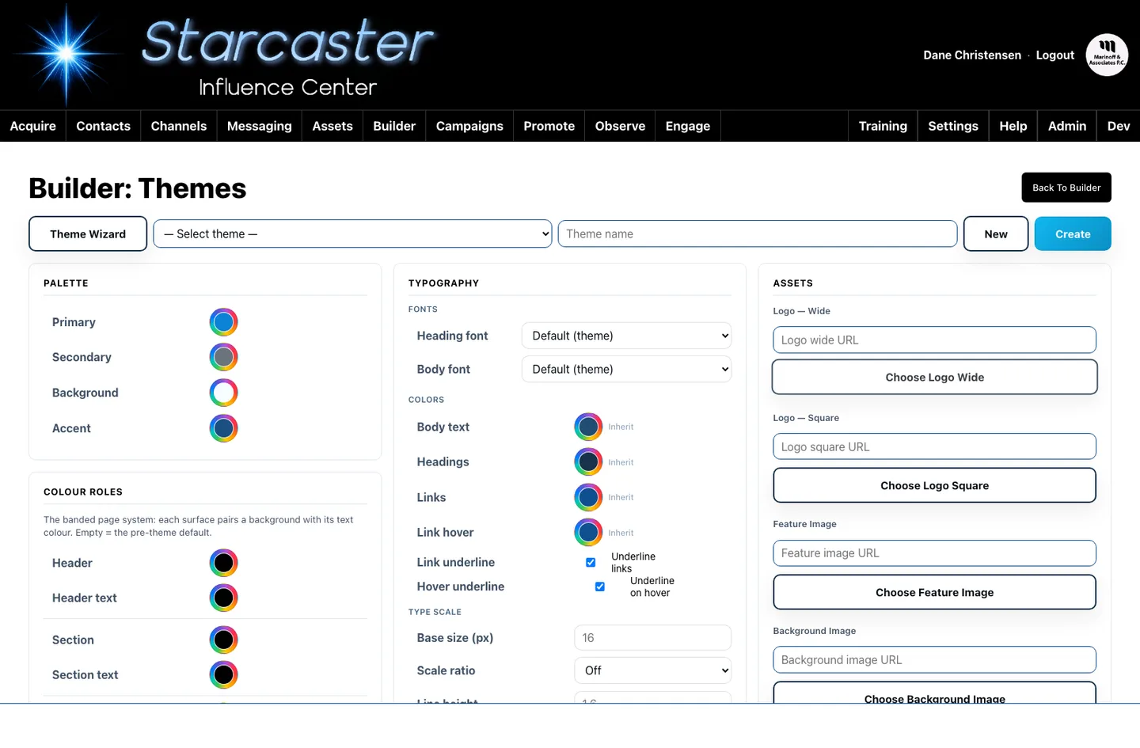Focus the Background image URL field
1140x748 pixels.
pyautogui.click(x=935, y=660)
